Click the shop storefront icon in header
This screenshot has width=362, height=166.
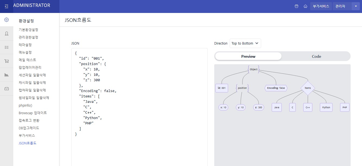click(297, 6)
